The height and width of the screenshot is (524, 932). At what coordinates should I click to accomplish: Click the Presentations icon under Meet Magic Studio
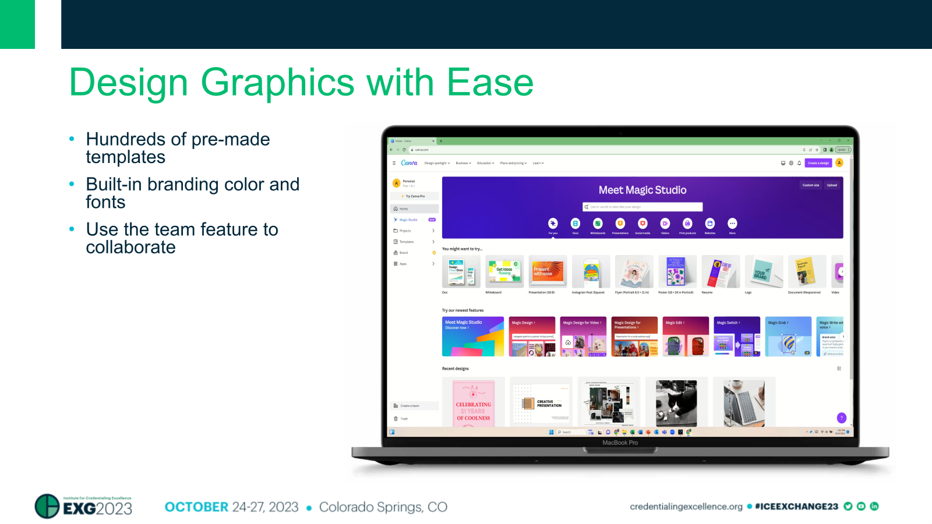click(x=620, y=224)
